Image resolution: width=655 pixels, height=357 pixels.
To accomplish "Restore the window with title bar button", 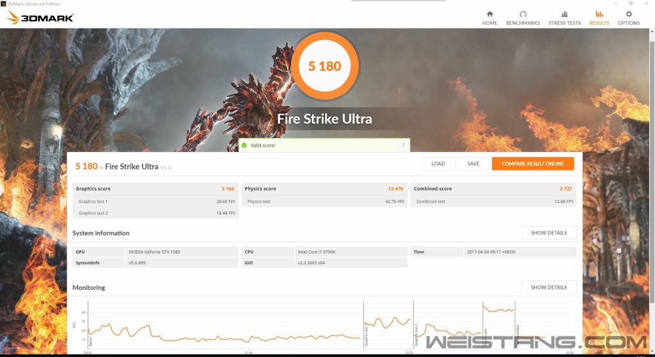I will tap(631, 3).
